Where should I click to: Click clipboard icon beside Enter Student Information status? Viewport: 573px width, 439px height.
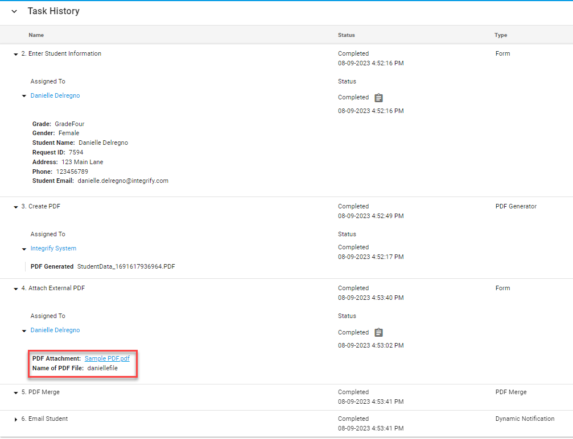point(379,98)
